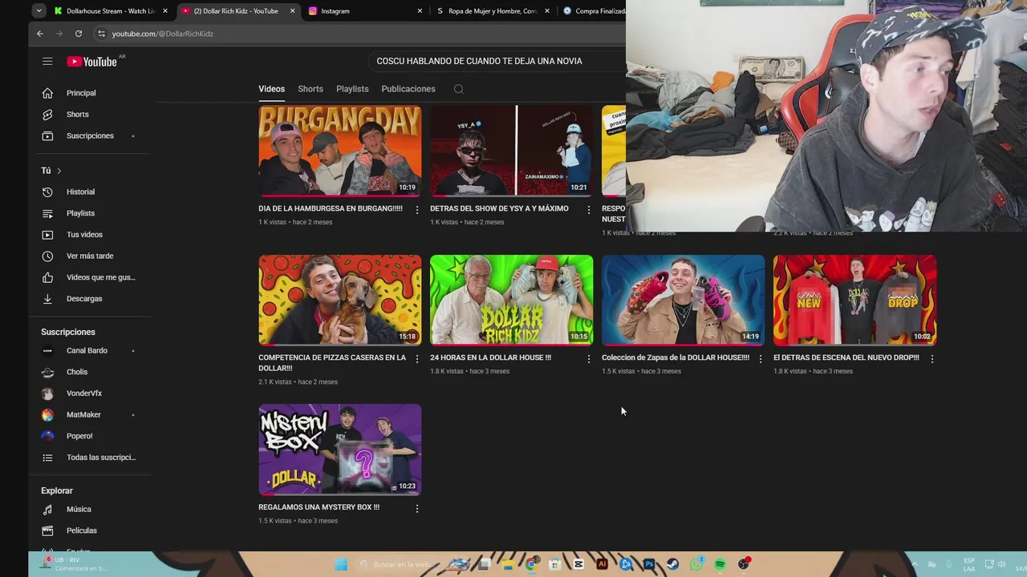Open options for NUEVO DROP video
This screenshot has height=577, width=1027.
click(x=932, y=359)
